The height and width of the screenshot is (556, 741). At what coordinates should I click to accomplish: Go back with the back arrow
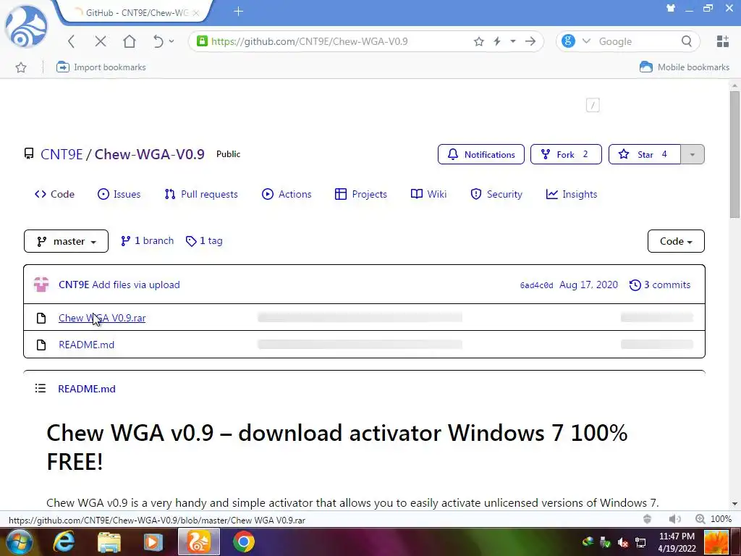click(x=72, y=41)
